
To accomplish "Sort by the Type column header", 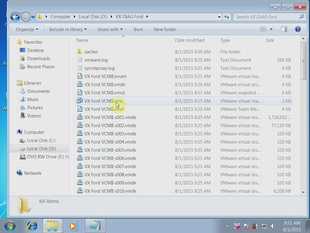I will click(x=225, y=40).
